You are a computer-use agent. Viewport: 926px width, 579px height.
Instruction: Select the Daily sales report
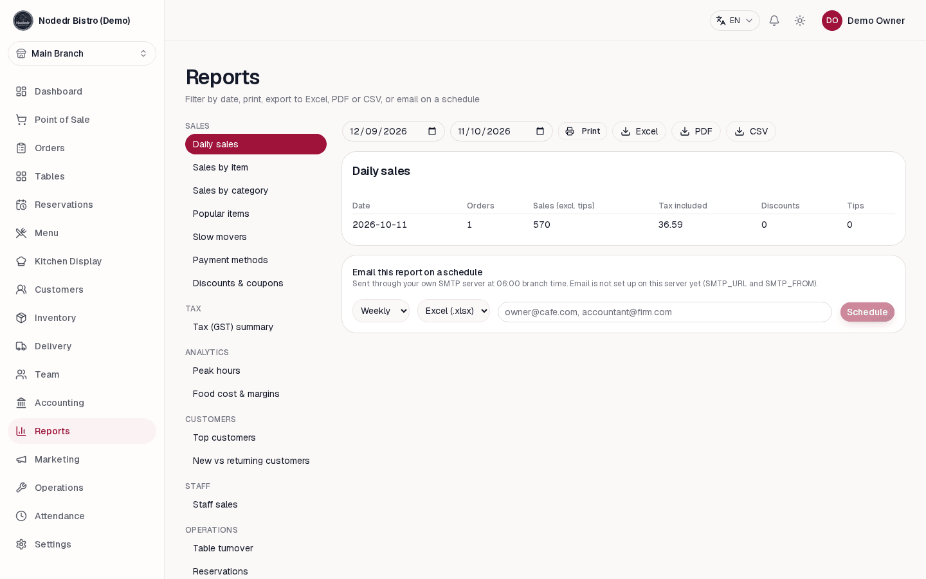click(256, 144)
